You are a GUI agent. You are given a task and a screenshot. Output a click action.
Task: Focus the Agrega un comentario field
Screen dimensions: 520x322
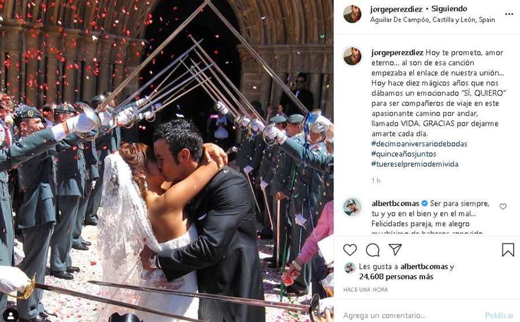413,316
